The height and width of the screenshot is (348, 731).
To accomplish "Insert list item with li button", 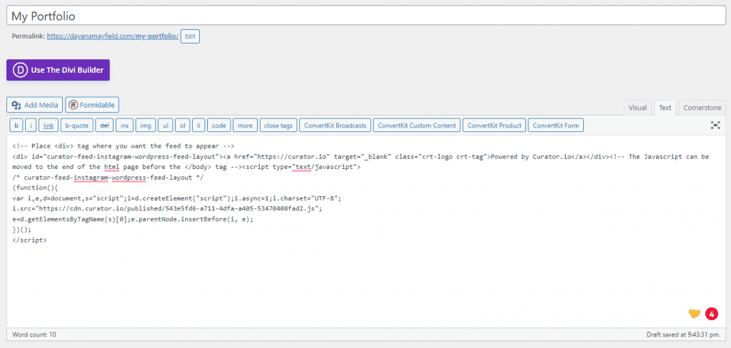I will (198, 126).
